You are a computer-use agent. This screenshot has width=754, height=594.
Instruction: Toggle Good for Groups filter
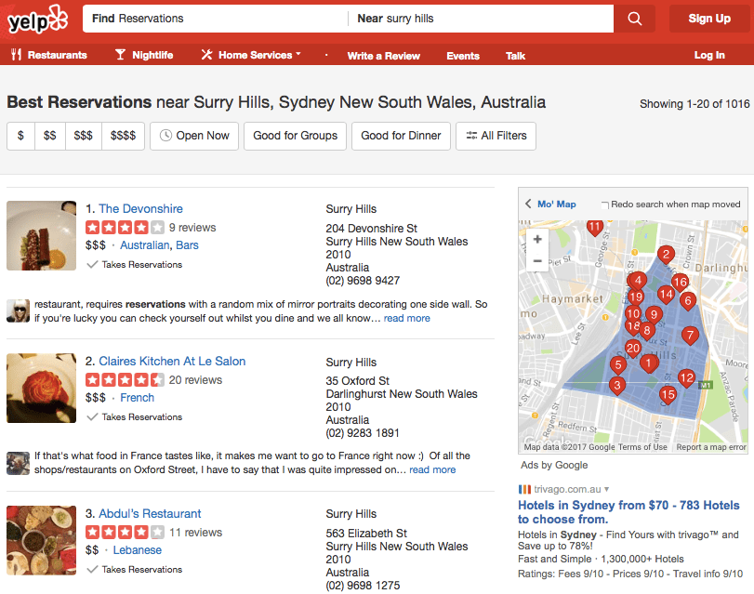296,136
